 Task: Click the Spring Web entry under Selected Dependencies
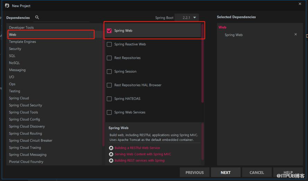[x=234, y=35]
